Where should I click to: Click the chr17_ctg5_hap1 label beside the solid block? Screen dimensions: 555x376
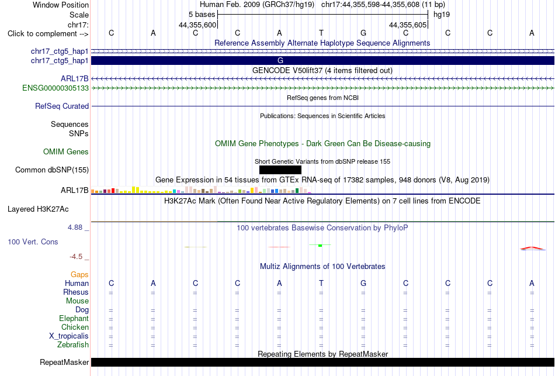(x=60, y=61)
